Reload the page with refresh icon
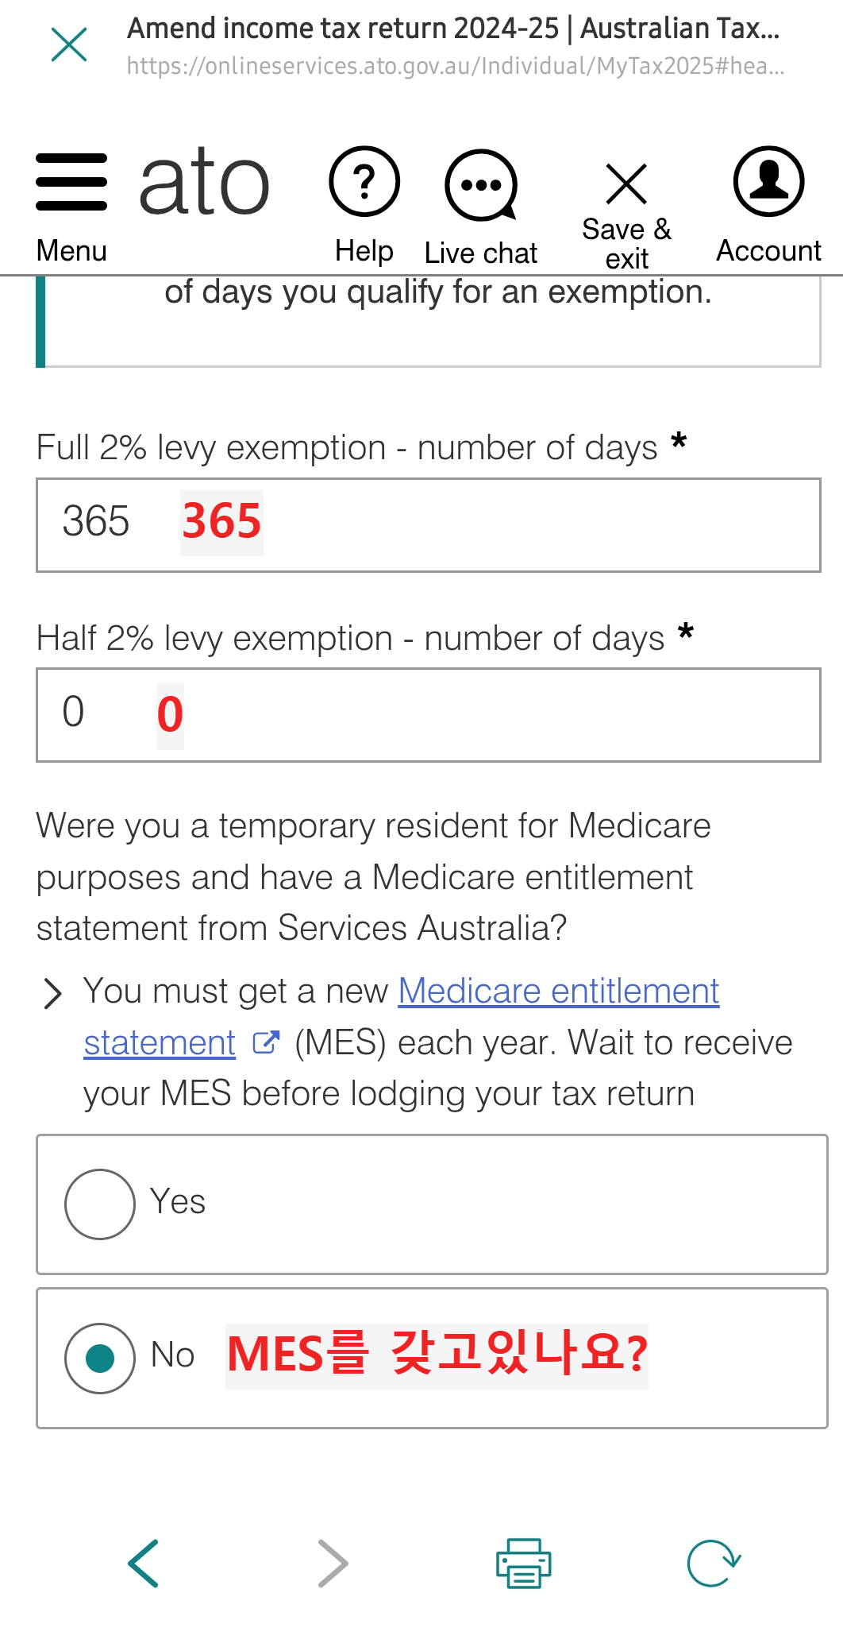 pos(714,1563)
